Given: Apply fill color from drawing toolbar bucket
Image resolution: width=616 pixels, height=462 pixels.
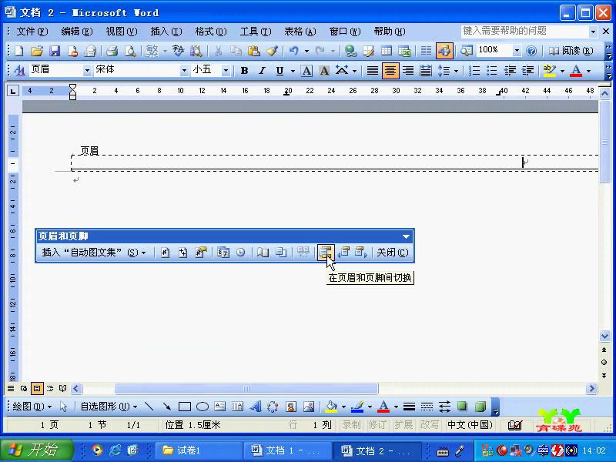Looking at the screenshot, I should [x=332, y=407].
